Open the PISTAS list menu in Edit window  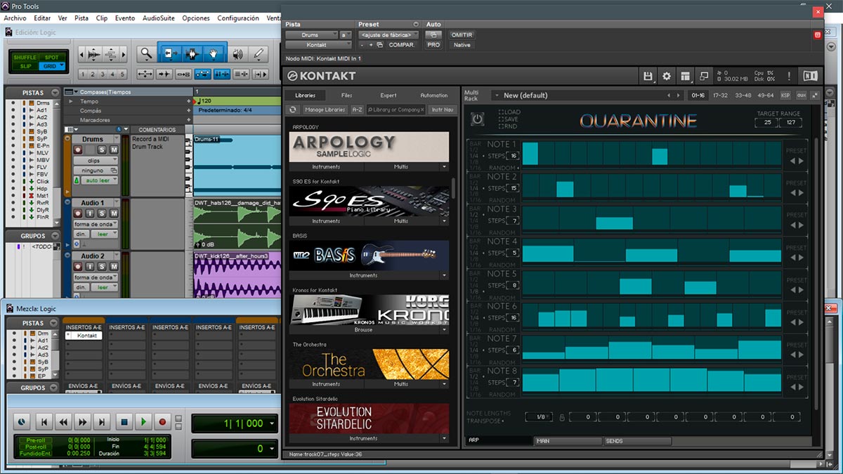click(54, 92)
